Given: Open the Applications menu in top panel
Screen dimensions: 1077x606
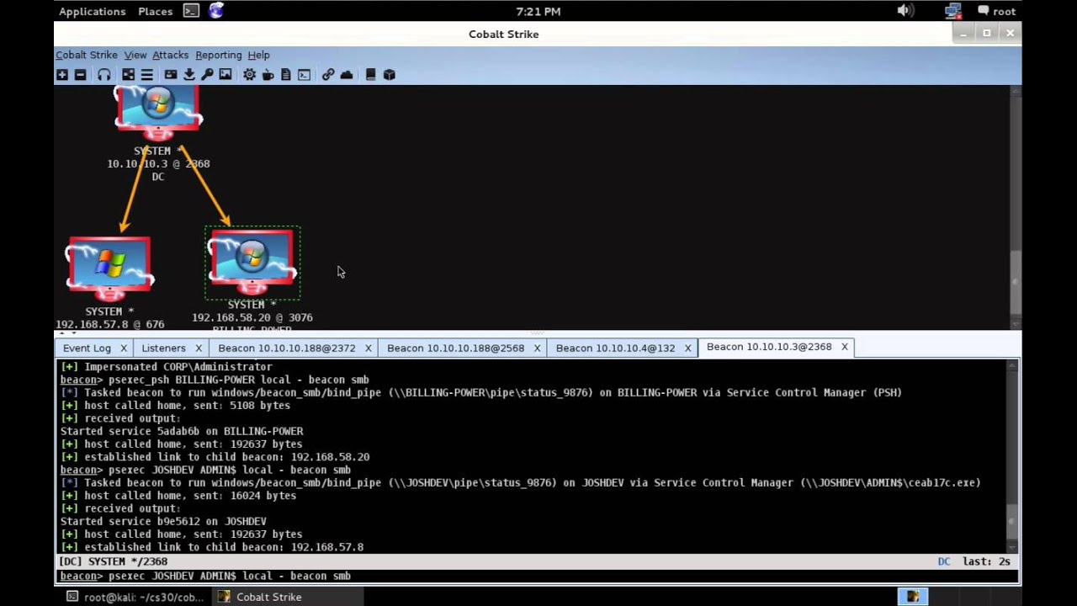Looking at the screenshot, I should point(92,11).
